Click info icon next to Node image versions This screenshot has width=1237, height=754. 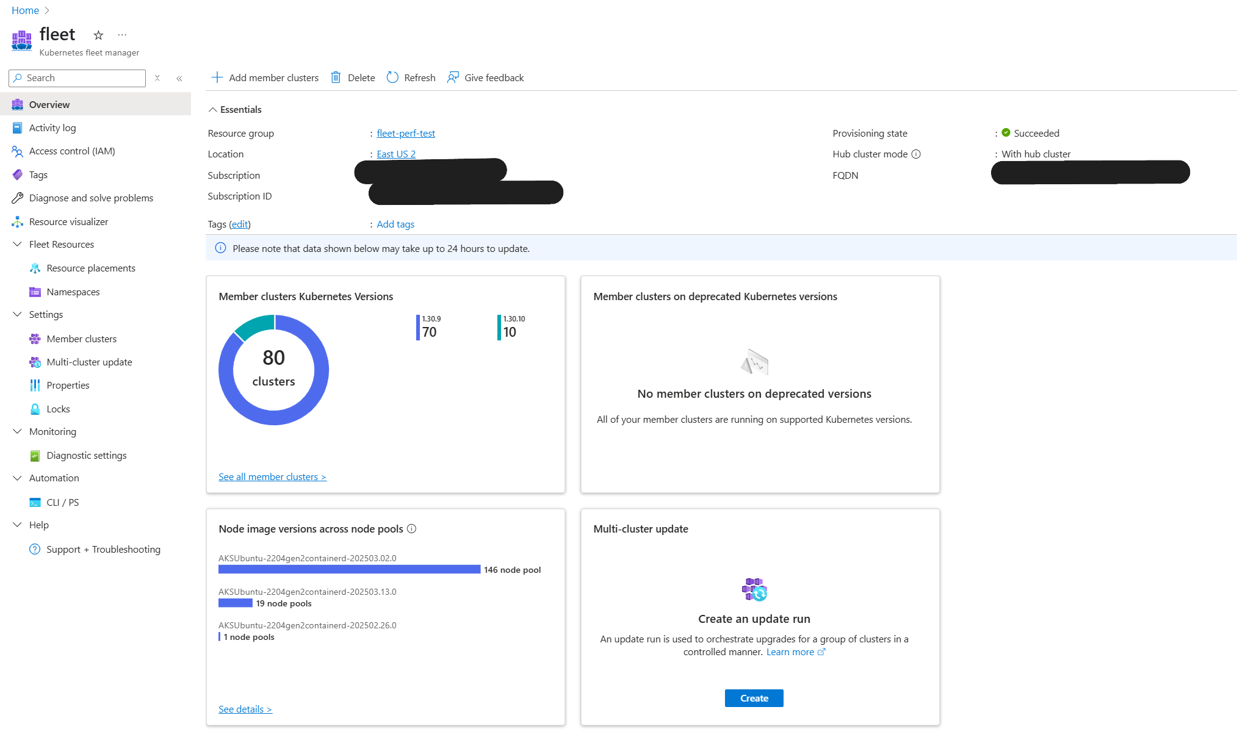click(412, 529)
